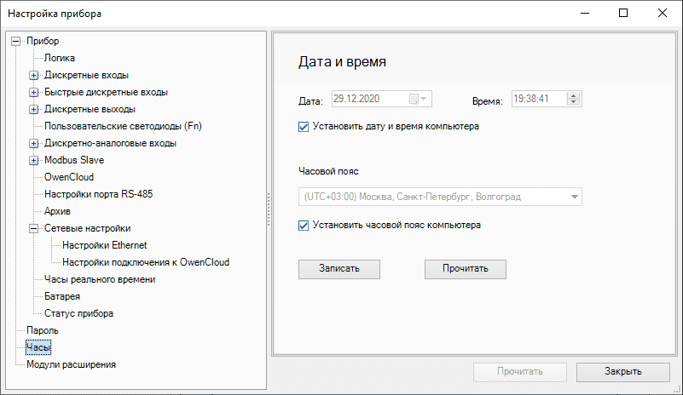Image resolution: width=683 pixels, height=395 pixels.
Task: Decrease time using the spinner down arrow
Action: coord(574,103)
